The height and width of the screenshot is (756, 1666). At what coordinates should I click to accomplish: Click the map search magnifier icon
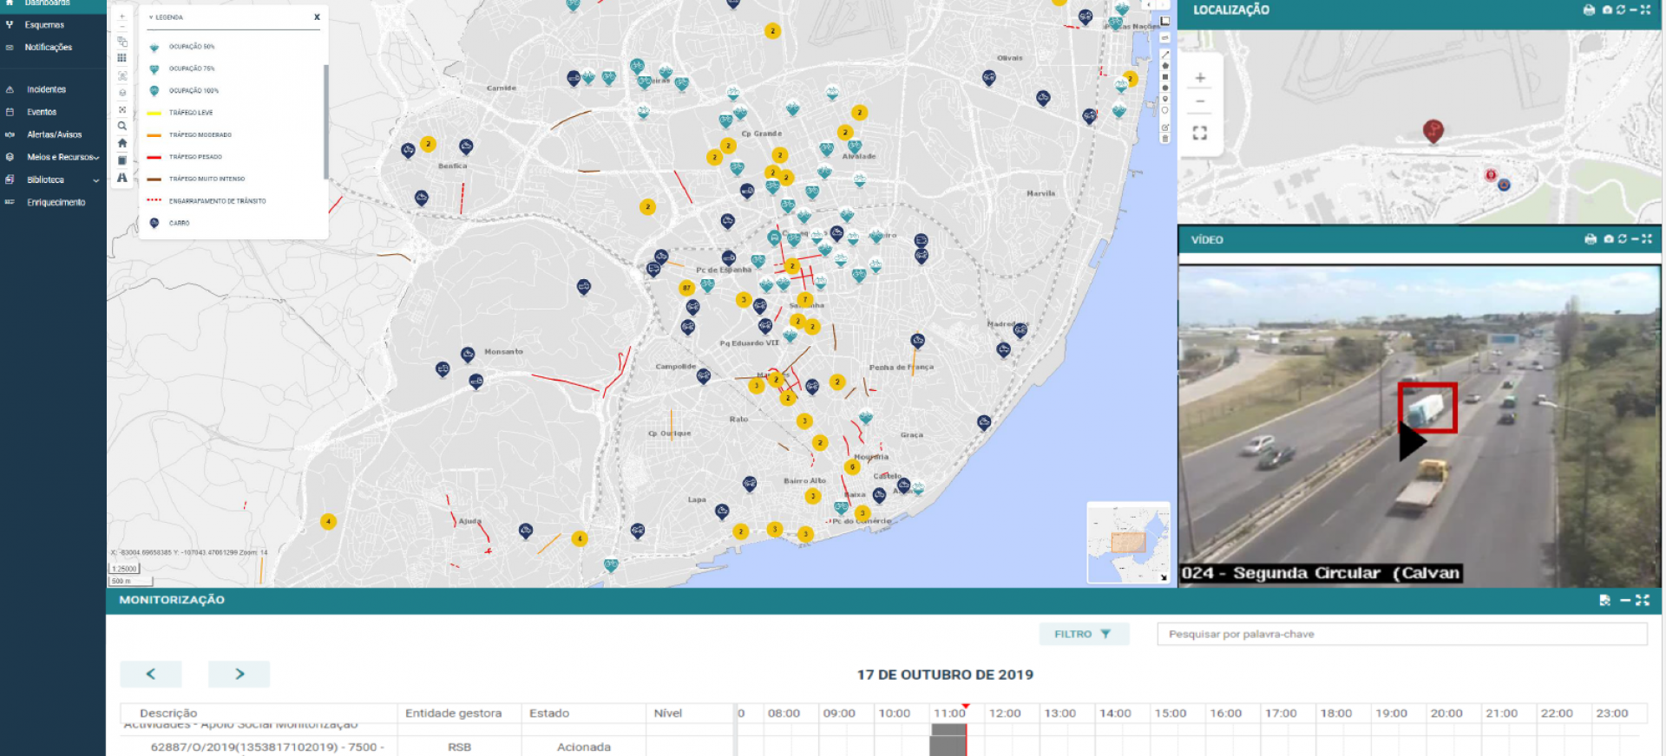(x=122, y=126)
